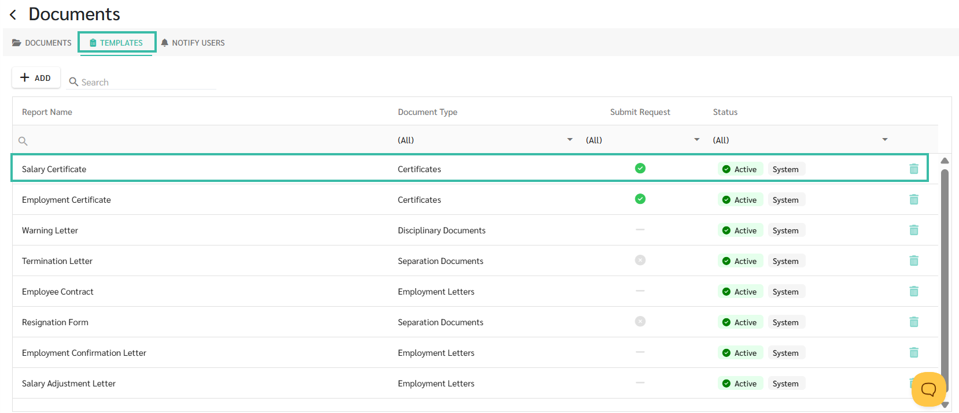The width and height of the screenshot is (959, 413).
Task: Open the Submit Request filter dropdown
Action: click(x=697, y=140)
